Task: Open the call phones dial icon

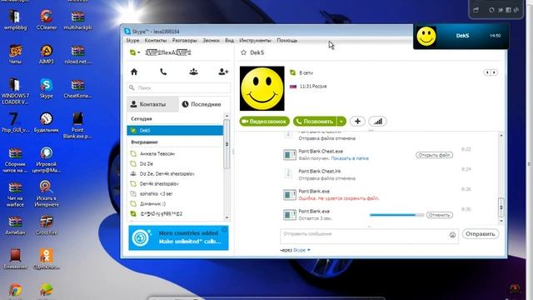Action: pos(163,72)
